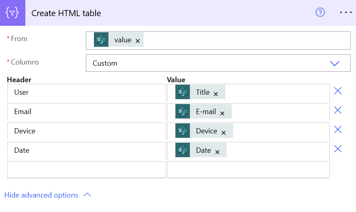Click the User header input field
Viewport: 356px width, 212px height.
(x=87, y=92)
